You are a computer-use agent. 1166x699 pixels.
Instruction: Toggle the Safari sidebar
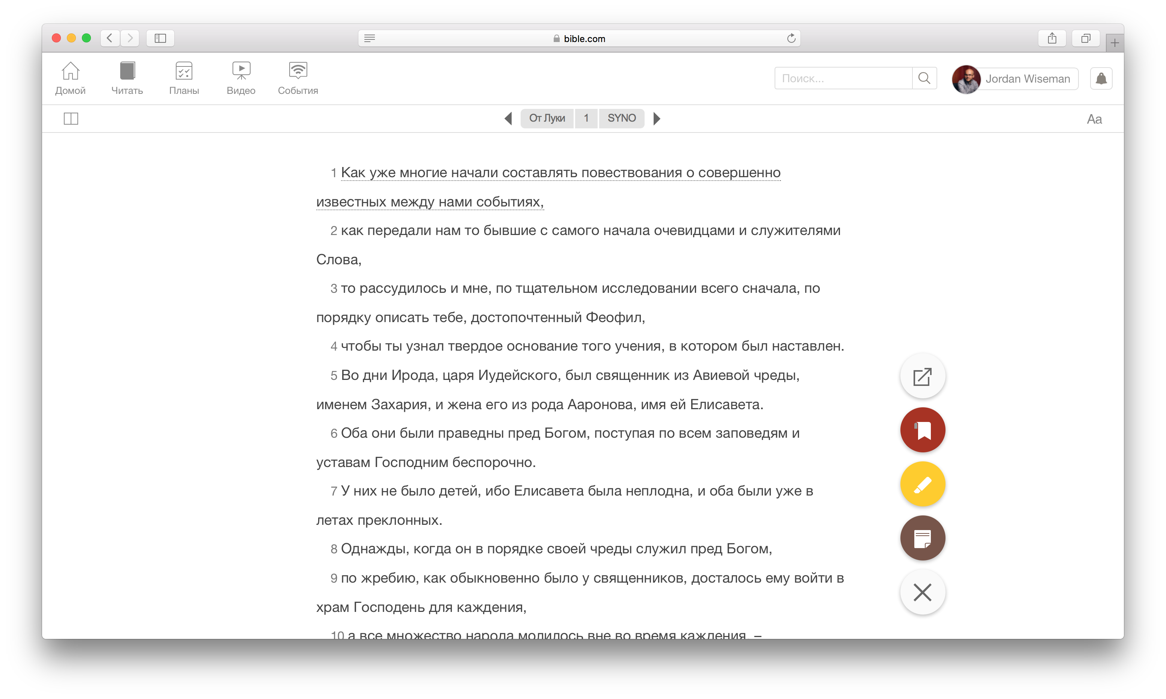[x=160, y=38]
